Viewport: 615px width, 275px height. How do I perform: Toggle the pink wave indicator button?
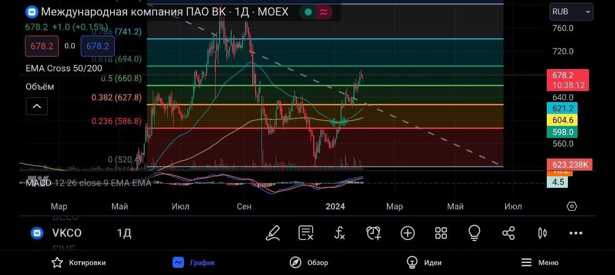324,12
